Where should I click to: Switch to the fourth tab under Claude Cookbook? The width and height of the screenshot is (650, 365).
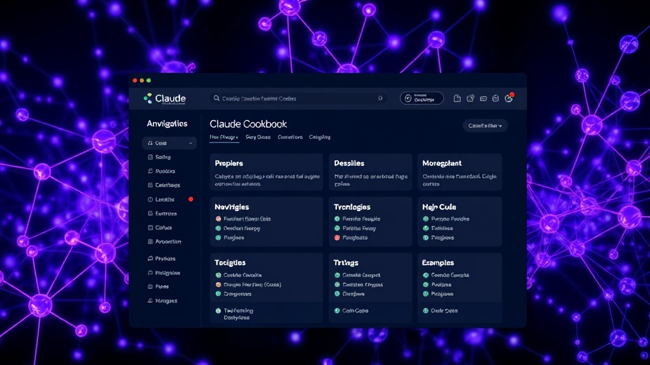click(320, 137)
